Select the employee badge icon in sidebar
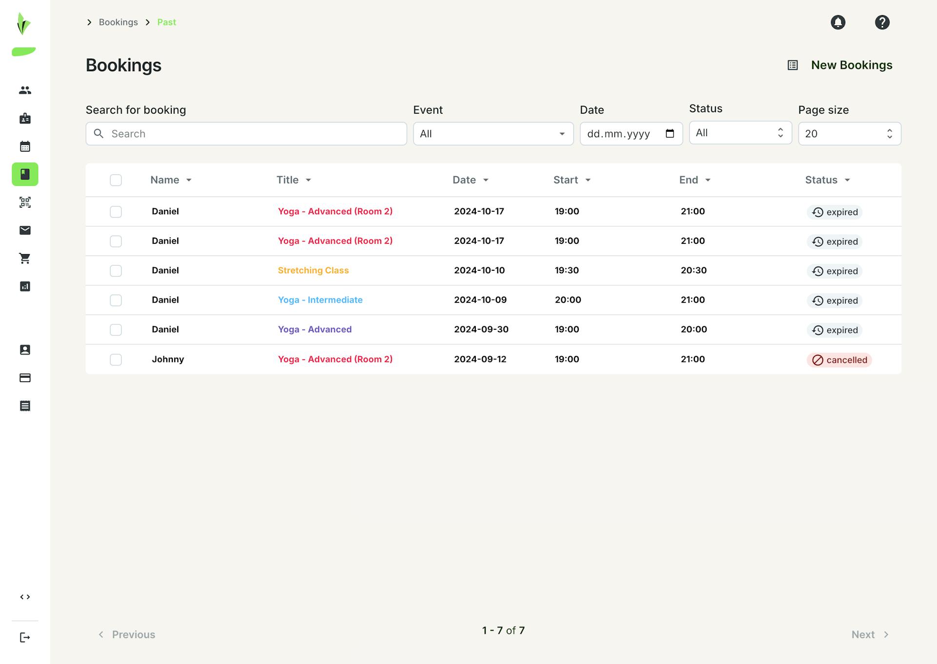 click(24, 118)
